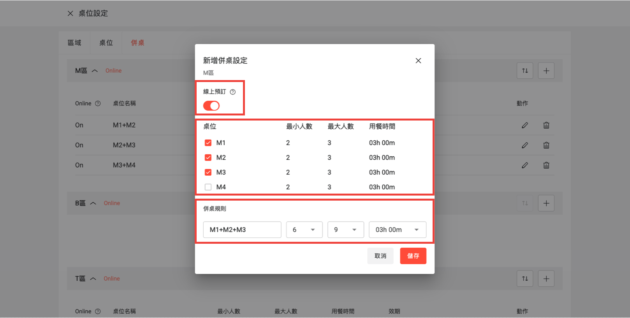Click the 取消 cancel button
The image size is (630, 318).
pos(380,256)
